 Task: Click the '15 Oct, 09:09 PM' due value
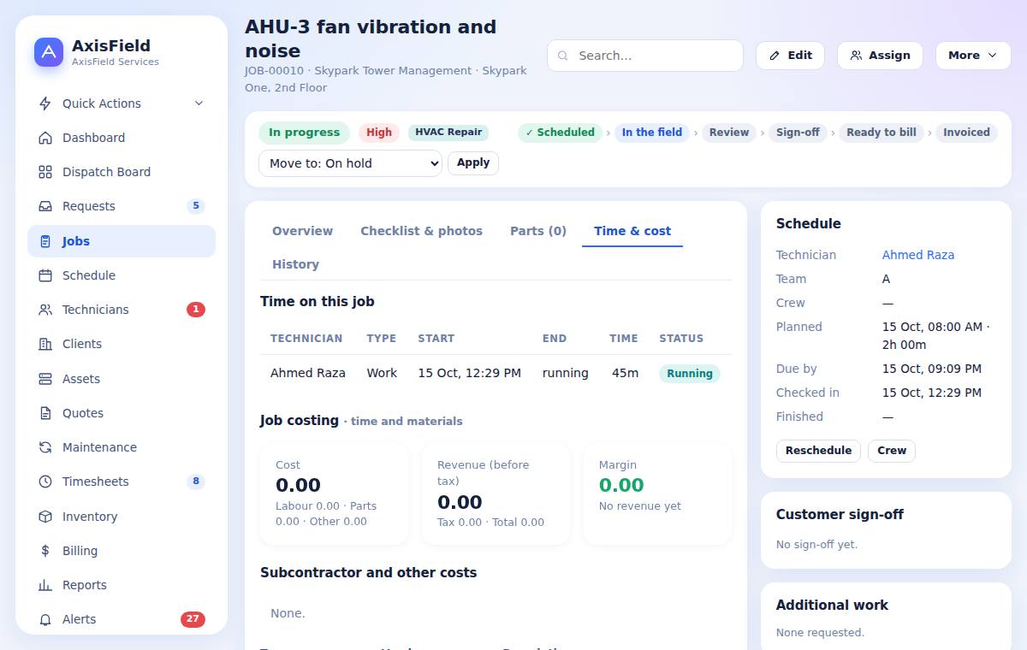(932, 369)
